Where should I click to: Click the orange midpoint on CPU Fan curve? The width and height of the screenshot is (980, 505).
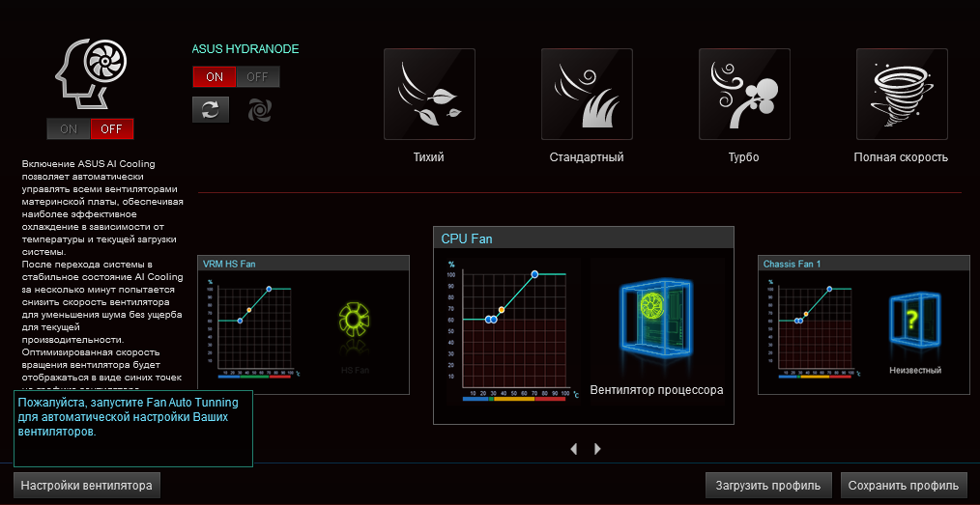[x=502, y=310]
